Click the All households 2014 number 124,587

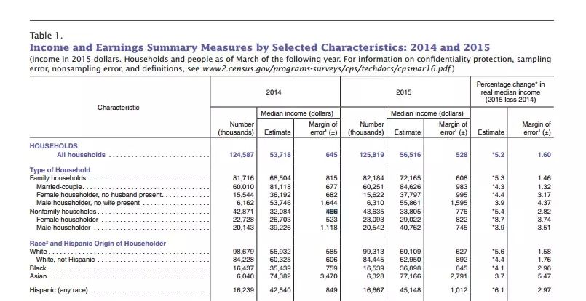242,155
